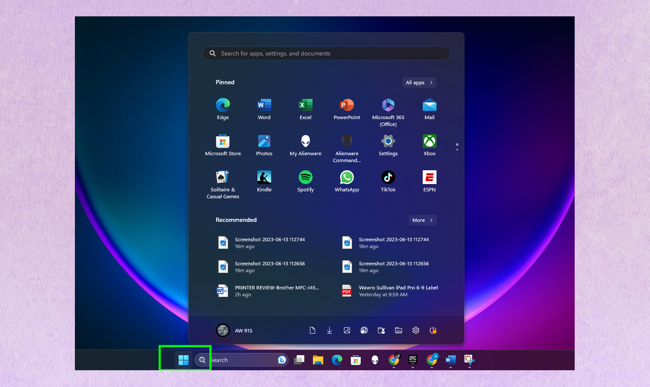
Task: Open Chrome with the A profile badge
Action: 432,360
